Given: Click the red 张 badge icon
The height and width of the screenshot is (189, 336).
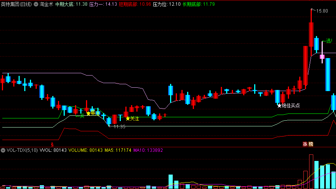Looking at the screenshot, I should [305, 144].
